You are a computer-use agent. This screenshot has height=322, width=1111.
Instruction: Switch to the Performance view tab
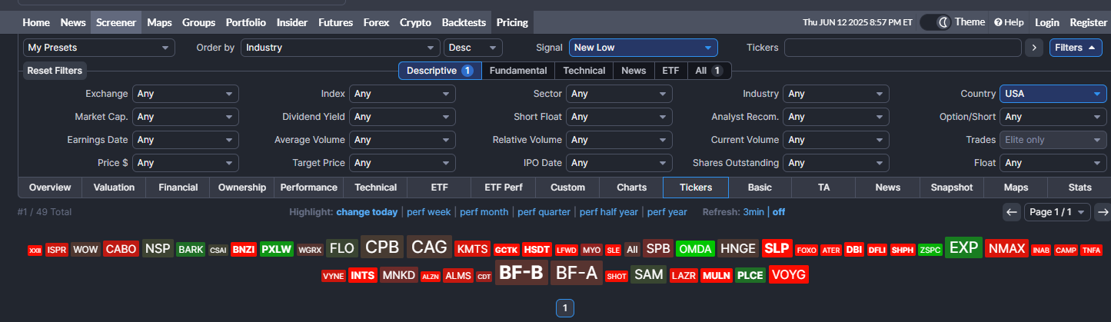pyautogui.click(x=308, y=188)
